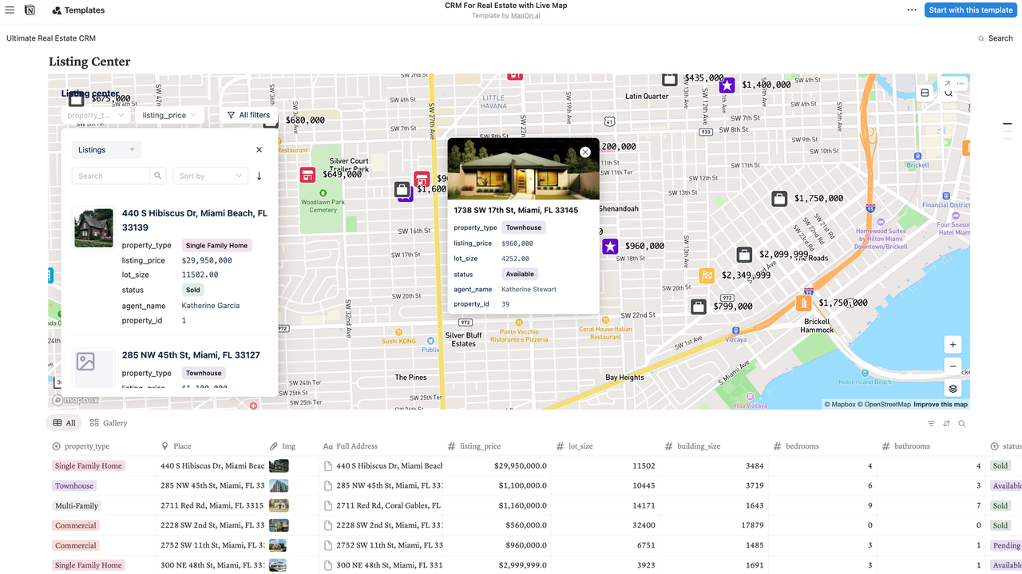Open the Sort by dropdown
The image size is (1022, 574).
210,176
